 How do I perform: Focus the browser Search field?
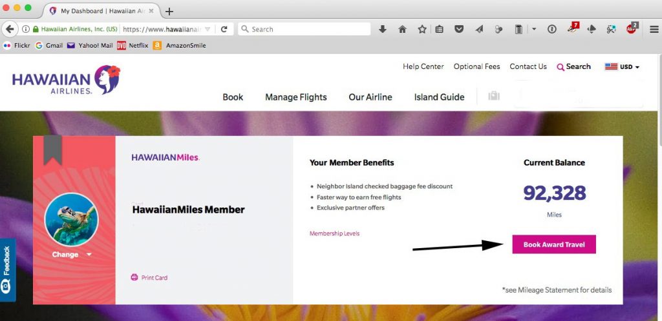click(x=304, y=29)
